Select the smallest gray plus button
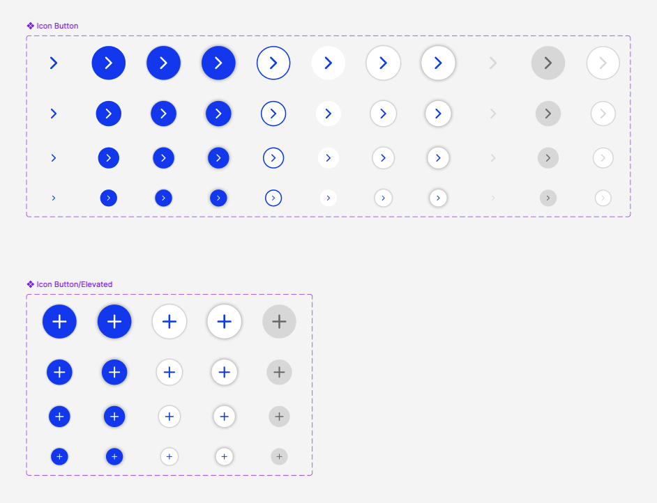The width and height of the screenshot is (657, 503). [x=279, y=457]
